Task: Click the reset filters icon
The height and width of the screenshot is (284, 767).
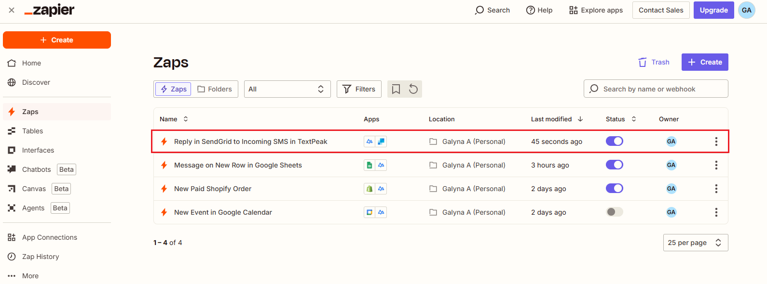Action: 413,89
